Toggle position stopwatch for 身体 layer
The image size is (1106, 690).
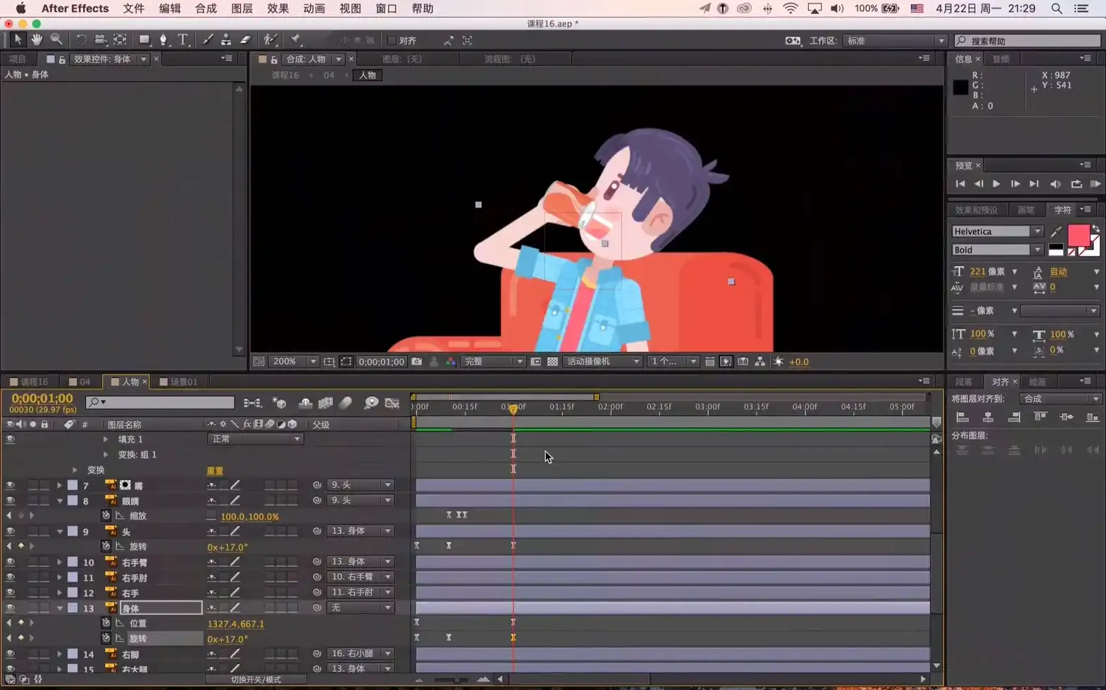point(106,623)
